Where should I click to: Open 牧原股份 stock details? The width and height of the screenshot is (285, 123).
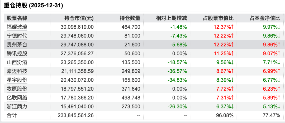click(17, 89)
